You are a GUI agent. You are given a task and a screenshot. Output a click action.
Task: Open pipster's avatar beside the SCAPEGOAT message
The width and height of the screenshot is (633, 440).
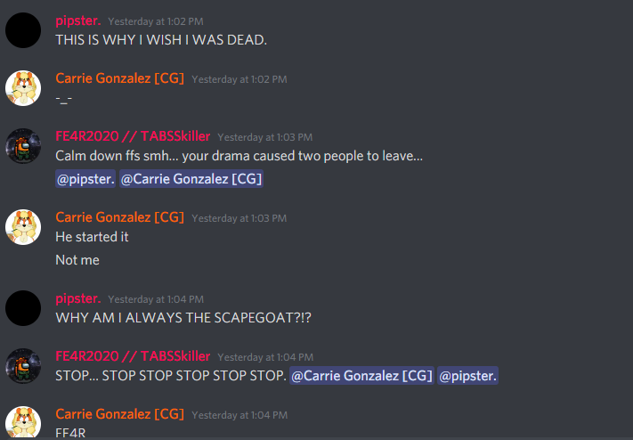click(23, 308)
